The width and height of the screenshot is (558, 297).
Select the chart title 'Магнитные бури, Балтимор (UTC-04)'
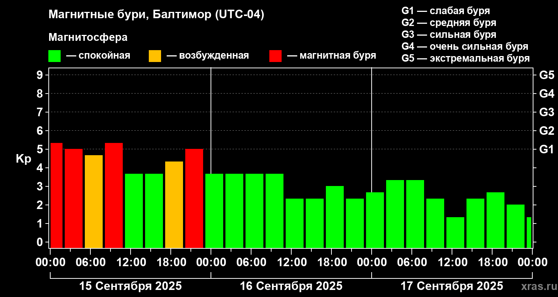click(x=156, y=15)
